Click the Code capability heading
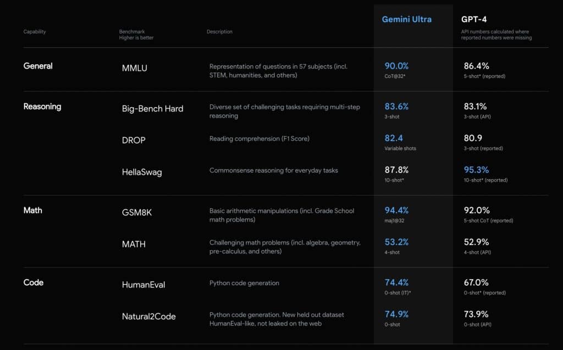Screen dimensions: 563x350 [33, 282]
